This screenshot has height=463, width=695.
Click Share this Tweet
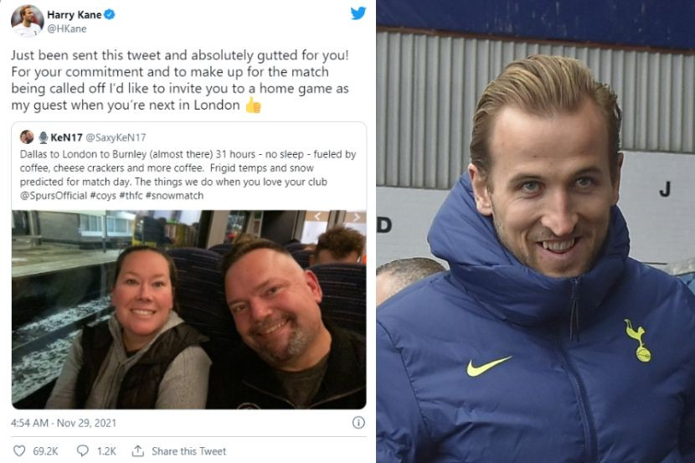(x=188, y=451)
